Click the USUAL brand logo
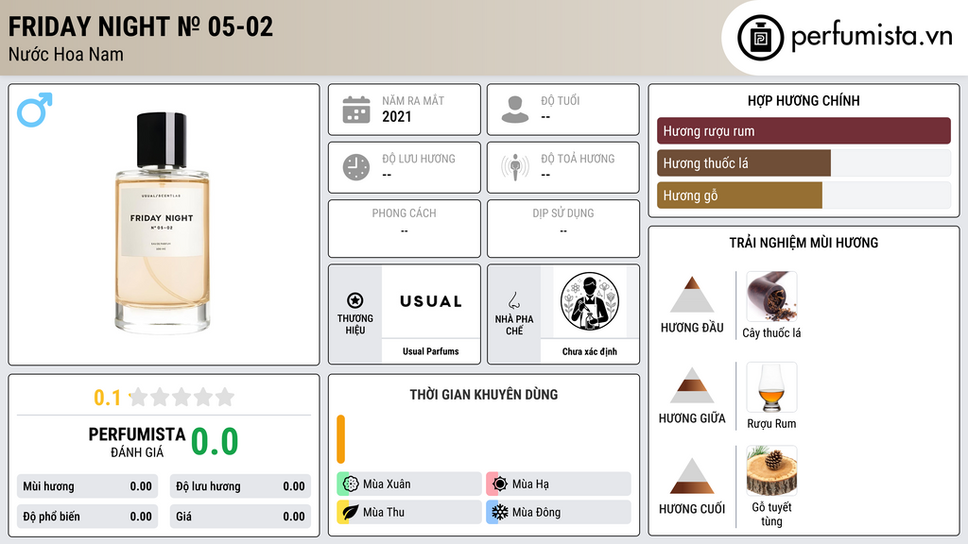This screenshot has width=968, height=544. pos(430,301)
